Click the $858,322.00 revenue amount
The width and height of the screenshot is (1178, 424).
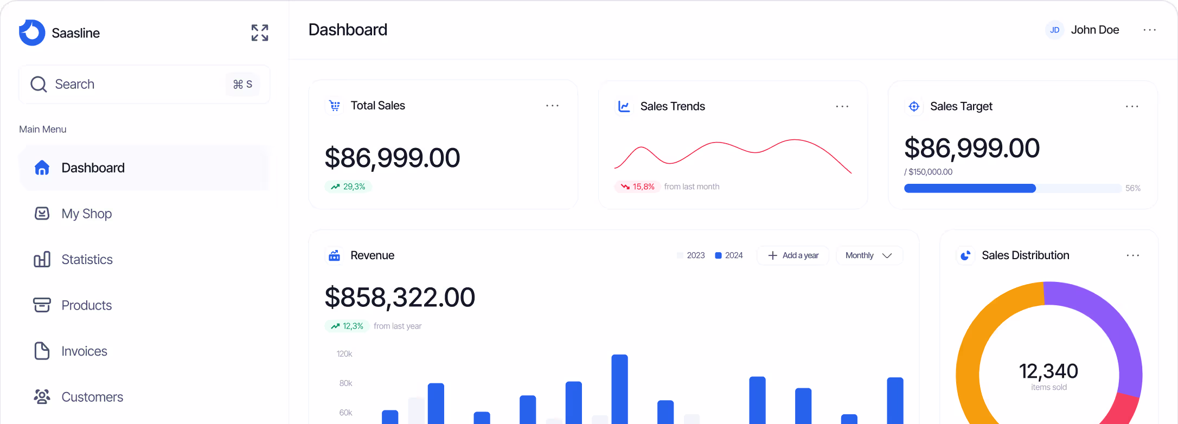400,297
